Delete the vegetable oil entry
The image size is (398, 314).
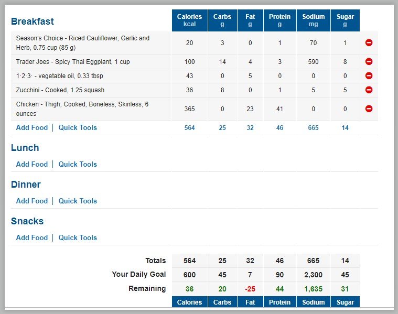pyautogui.click(x=369, y=75)
